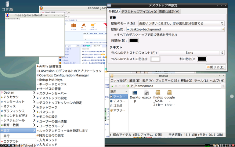Select デスク… in file manager side pane
The image size is (235, 147).
[x=119, y=101]
